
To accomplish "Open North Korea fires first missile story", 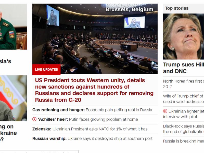I will point(183,84).
